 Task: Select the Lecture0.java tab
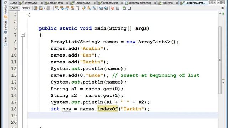(x=193, y=3)
